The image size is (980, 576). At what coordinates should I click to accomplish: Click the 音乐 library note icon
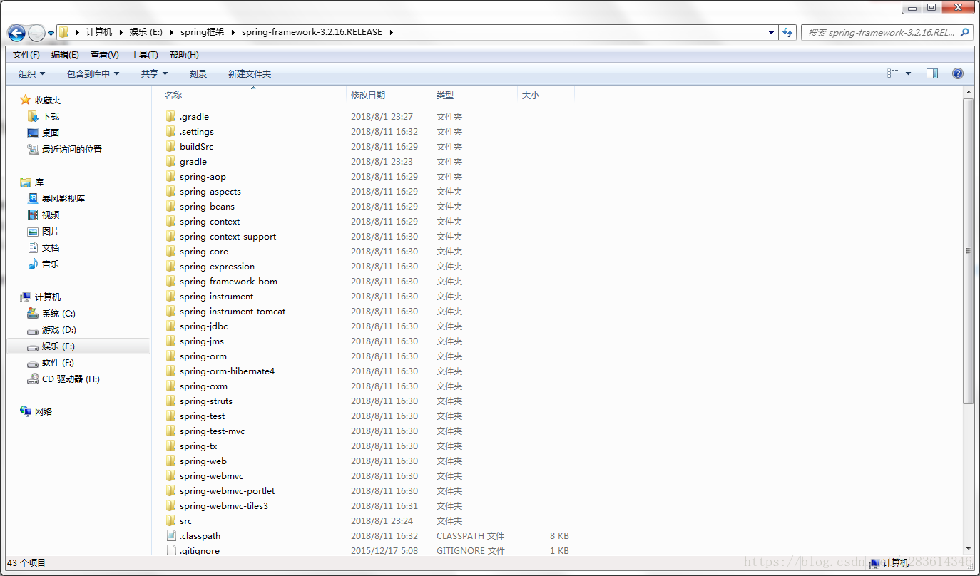[x=33, y=264]
